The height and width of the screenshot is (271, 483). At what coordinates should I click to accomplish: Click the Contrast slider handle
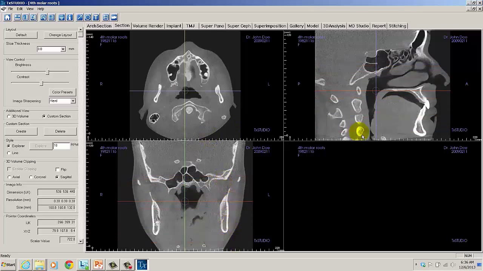[x=41, y=83]
